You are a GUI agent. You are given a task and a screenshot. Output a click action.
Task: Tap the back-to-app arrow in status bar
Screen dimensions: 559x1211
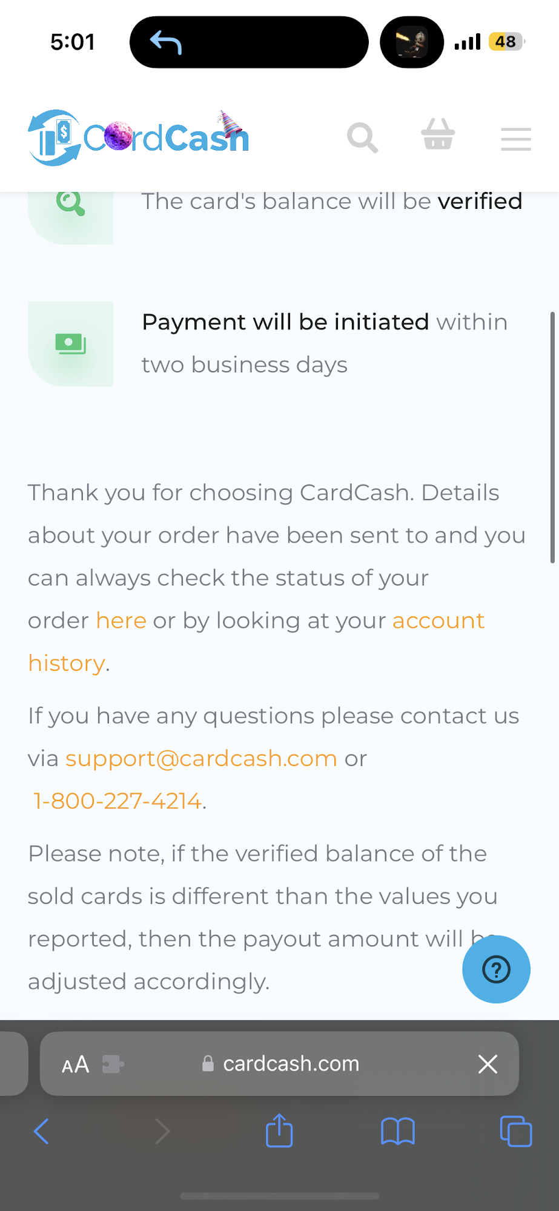166,42
